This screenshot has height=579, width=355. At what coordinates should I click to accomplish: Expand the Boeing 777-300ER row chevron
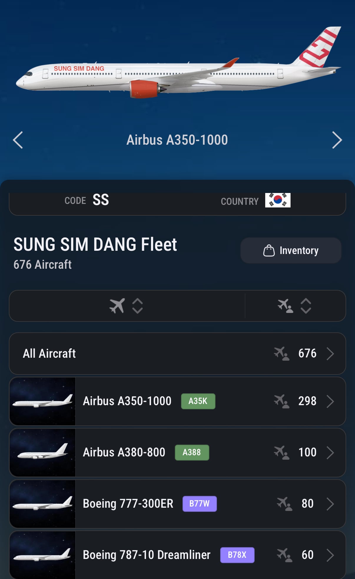(330, 504)
